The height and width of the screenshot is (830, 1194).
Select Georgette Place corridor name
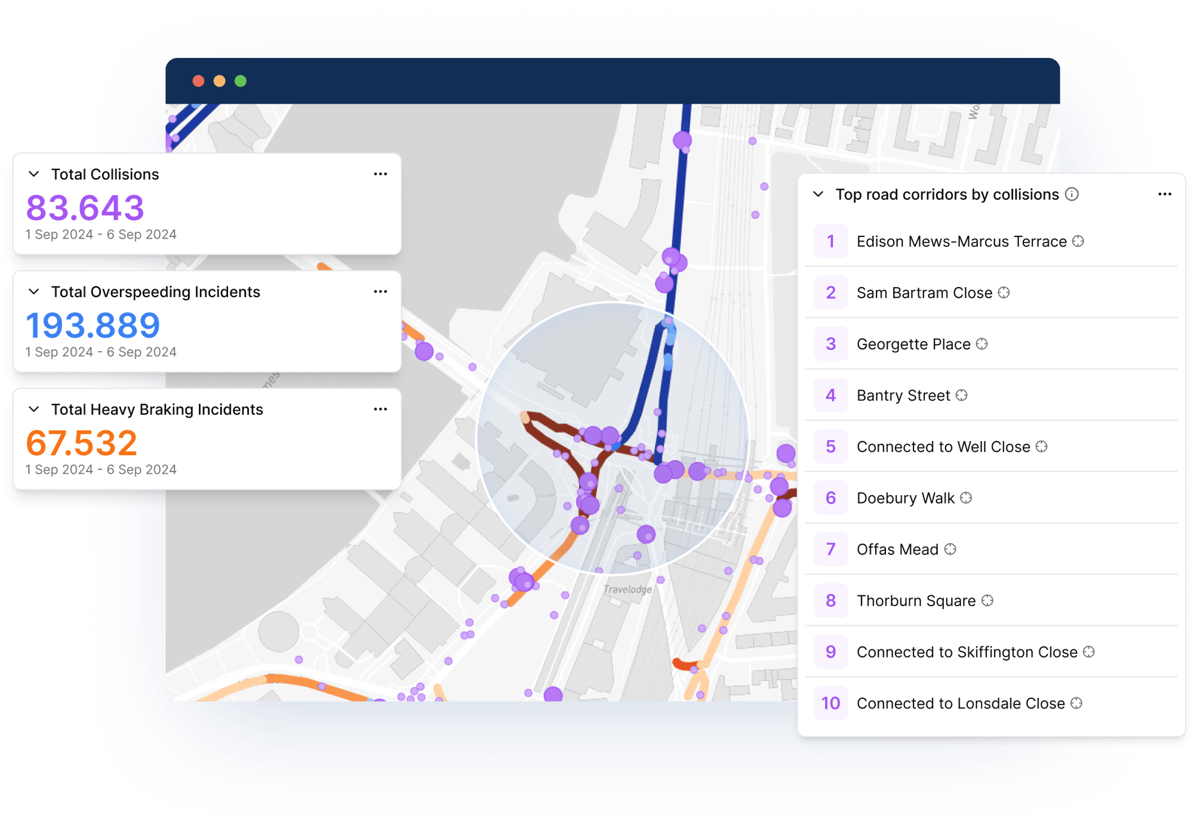913,344
